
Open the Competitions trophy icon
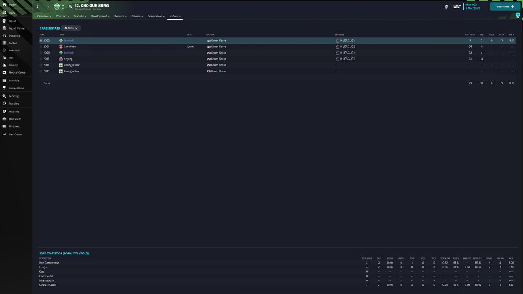pyautogui.click(x=4, y=88)
